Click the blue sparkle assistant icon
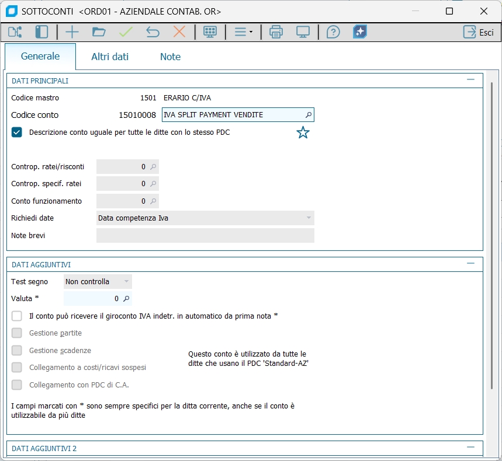The width and height of the screenshot is (502, 461). (360, 32)
